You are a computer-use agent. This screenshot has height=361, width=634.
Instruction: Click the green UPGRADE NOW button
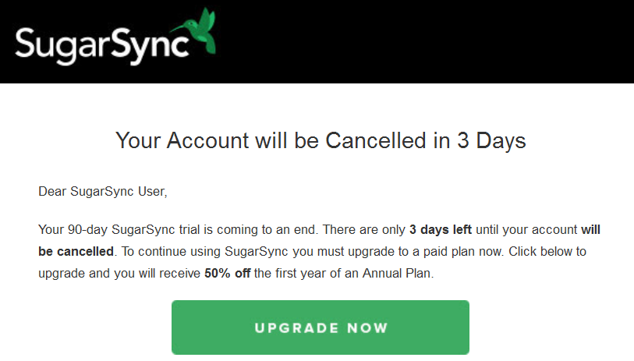point(321,327)
